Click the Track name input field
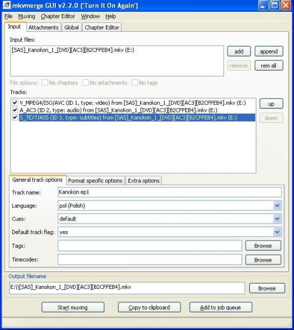 [x=169, y=192]
